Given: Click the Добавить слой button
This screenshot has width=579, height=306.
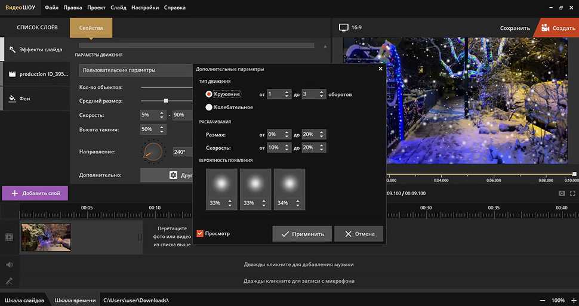Looking at the screenshot, I should pyautogui.click(x=35, y=193).
